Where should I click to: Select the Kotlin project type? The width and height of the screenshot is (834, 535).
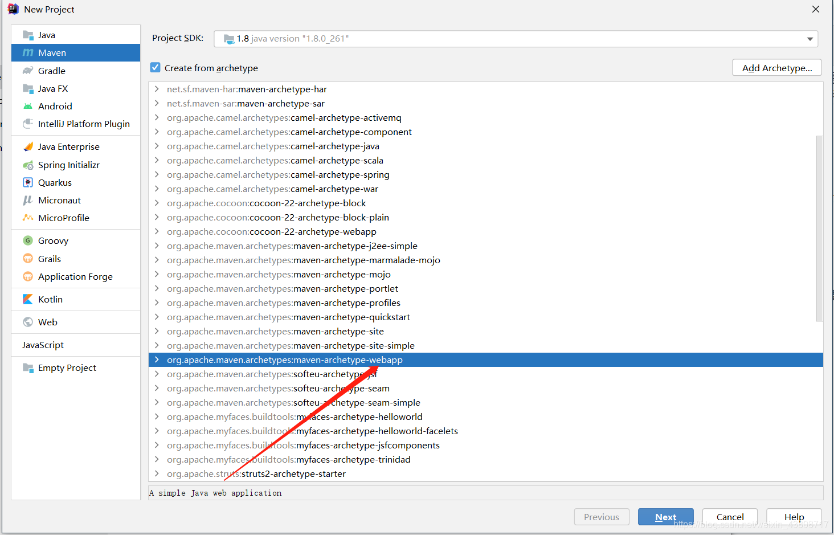pyautogui.click(x=76, y=299)
